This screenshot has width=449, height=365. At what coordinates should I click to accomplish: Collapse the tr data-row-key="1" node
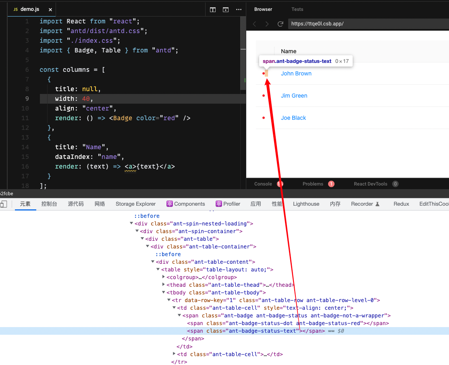pos(168,300)
